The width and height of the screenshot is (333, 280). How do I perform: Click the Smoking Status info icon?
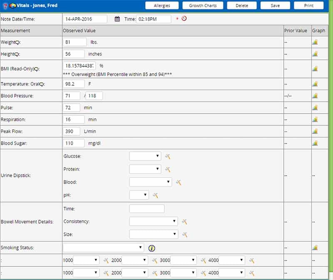152,248
